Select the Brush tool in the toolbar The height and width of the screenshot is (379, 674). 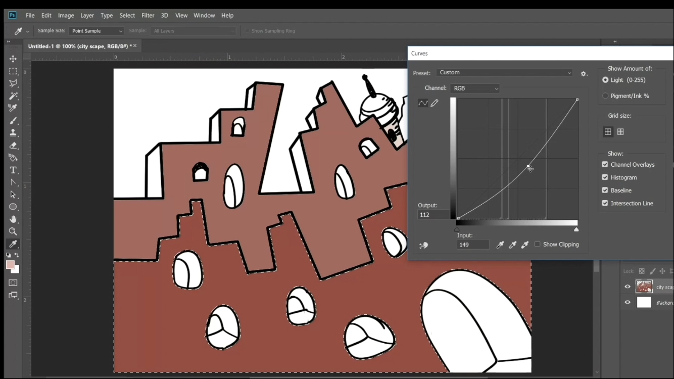pos(13,120)
